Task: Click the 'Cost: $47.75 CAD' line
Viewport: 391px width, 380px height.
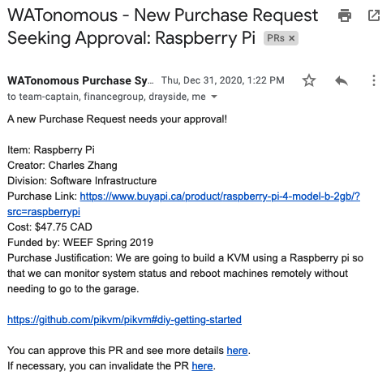Action: [x=49, y=227]
